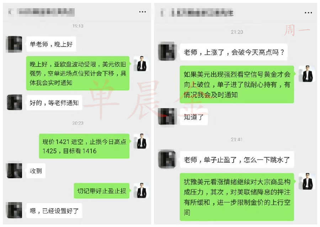Open the teacher avatar next to '切记带好止盈止损'
The image size is (320, 227).
pyautogui.click(x=141, y=190)
